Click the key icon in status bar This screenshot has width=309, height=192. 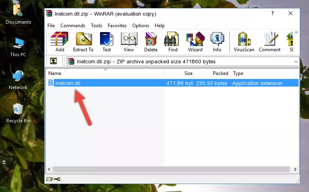click(57, 179)
